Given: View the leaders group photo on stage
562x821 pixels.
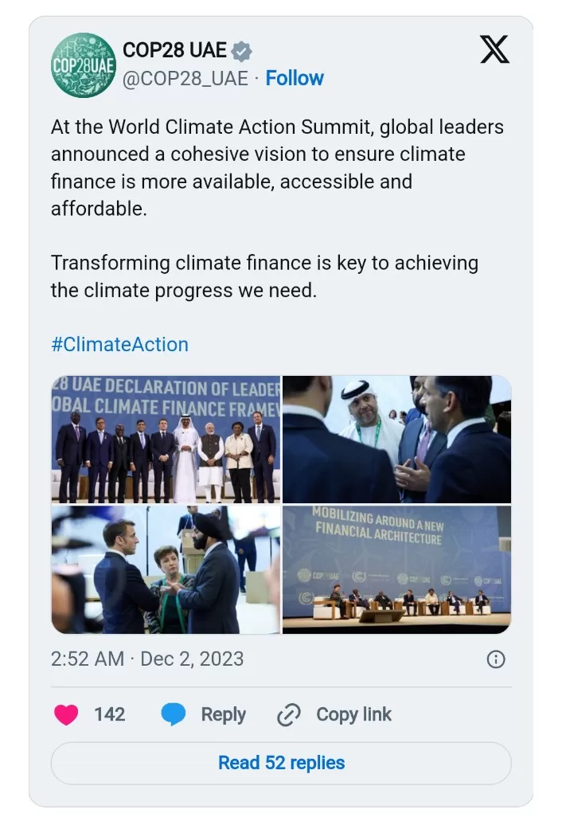Looking at the screenshot, I should coord(166,440).
